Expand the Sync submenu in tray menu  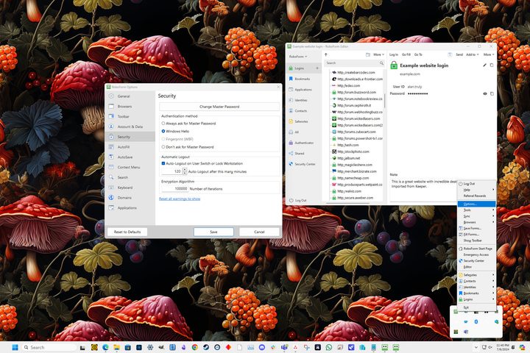(476, 216)
